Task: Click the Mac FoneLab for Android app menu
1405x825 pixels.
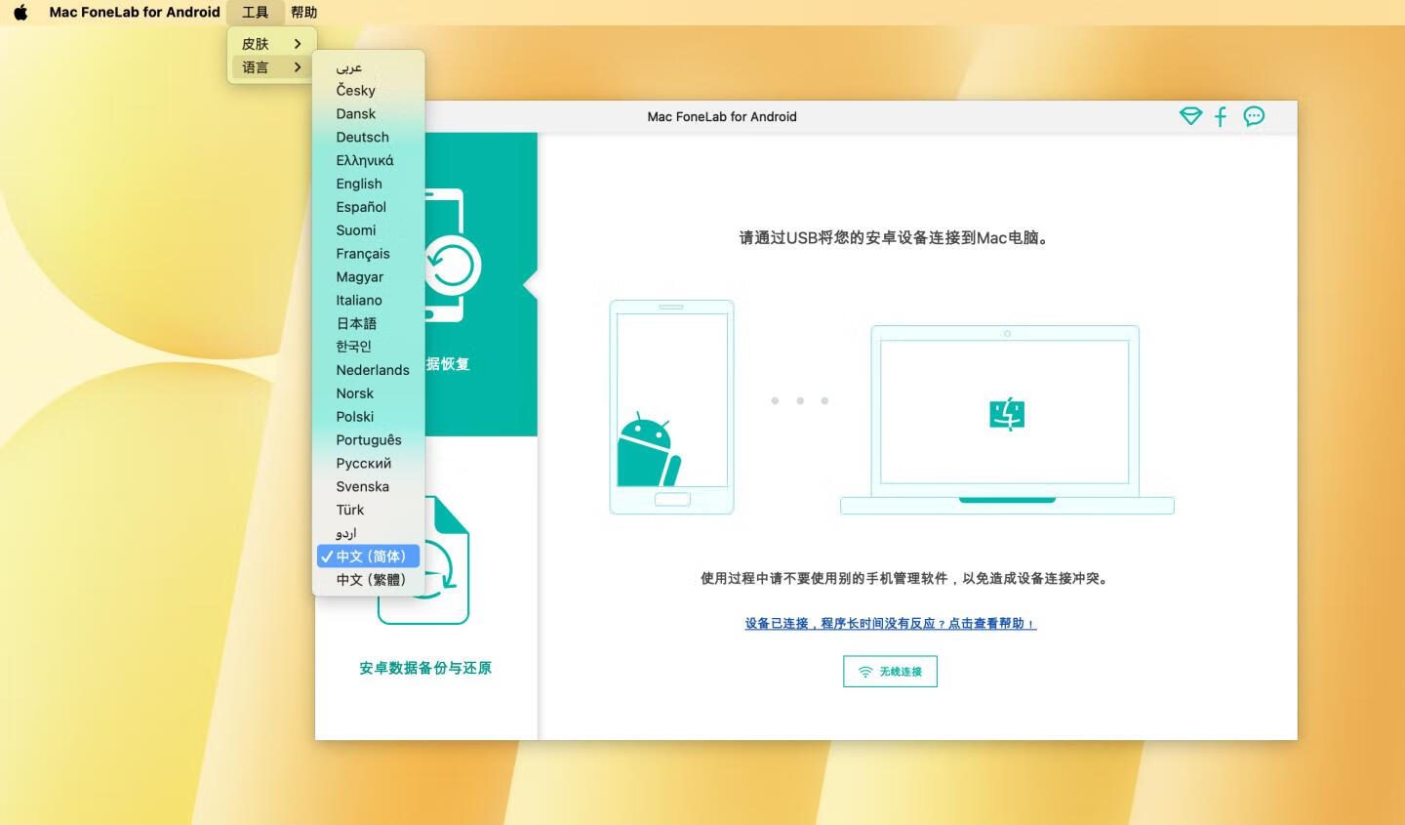Action: [135, 12]
